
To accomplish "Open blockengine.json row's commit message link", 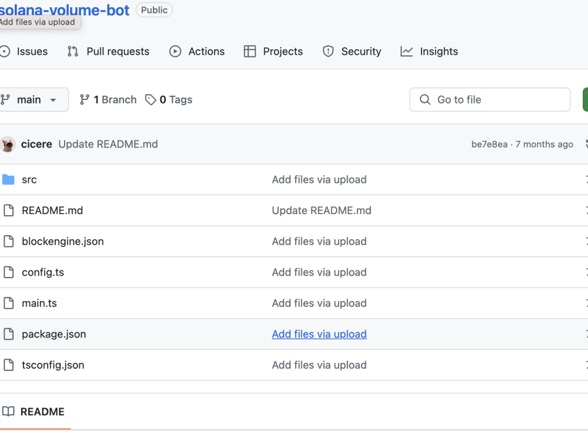I will [x=319, y=242].
